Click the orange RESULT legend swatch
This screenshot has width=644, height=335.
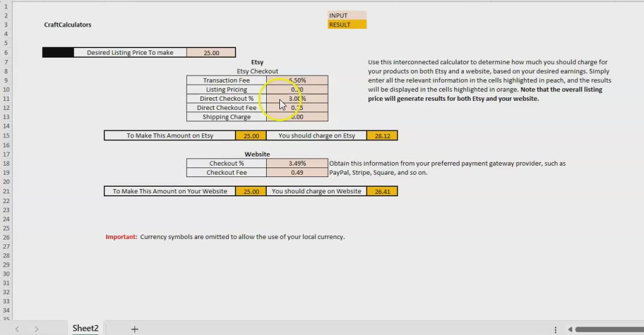347,25
